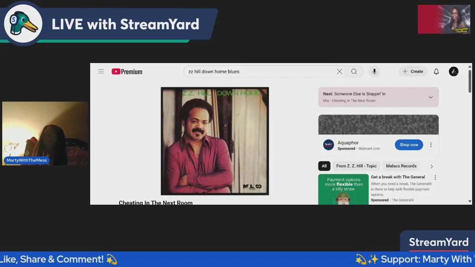This screenshot has width=475, height=267.
Task: Click the Create button
Action: [413, 72]
